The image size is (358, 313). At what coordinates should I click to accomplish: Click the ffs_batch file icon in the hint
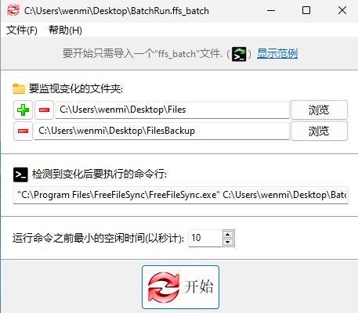(239, 54)
